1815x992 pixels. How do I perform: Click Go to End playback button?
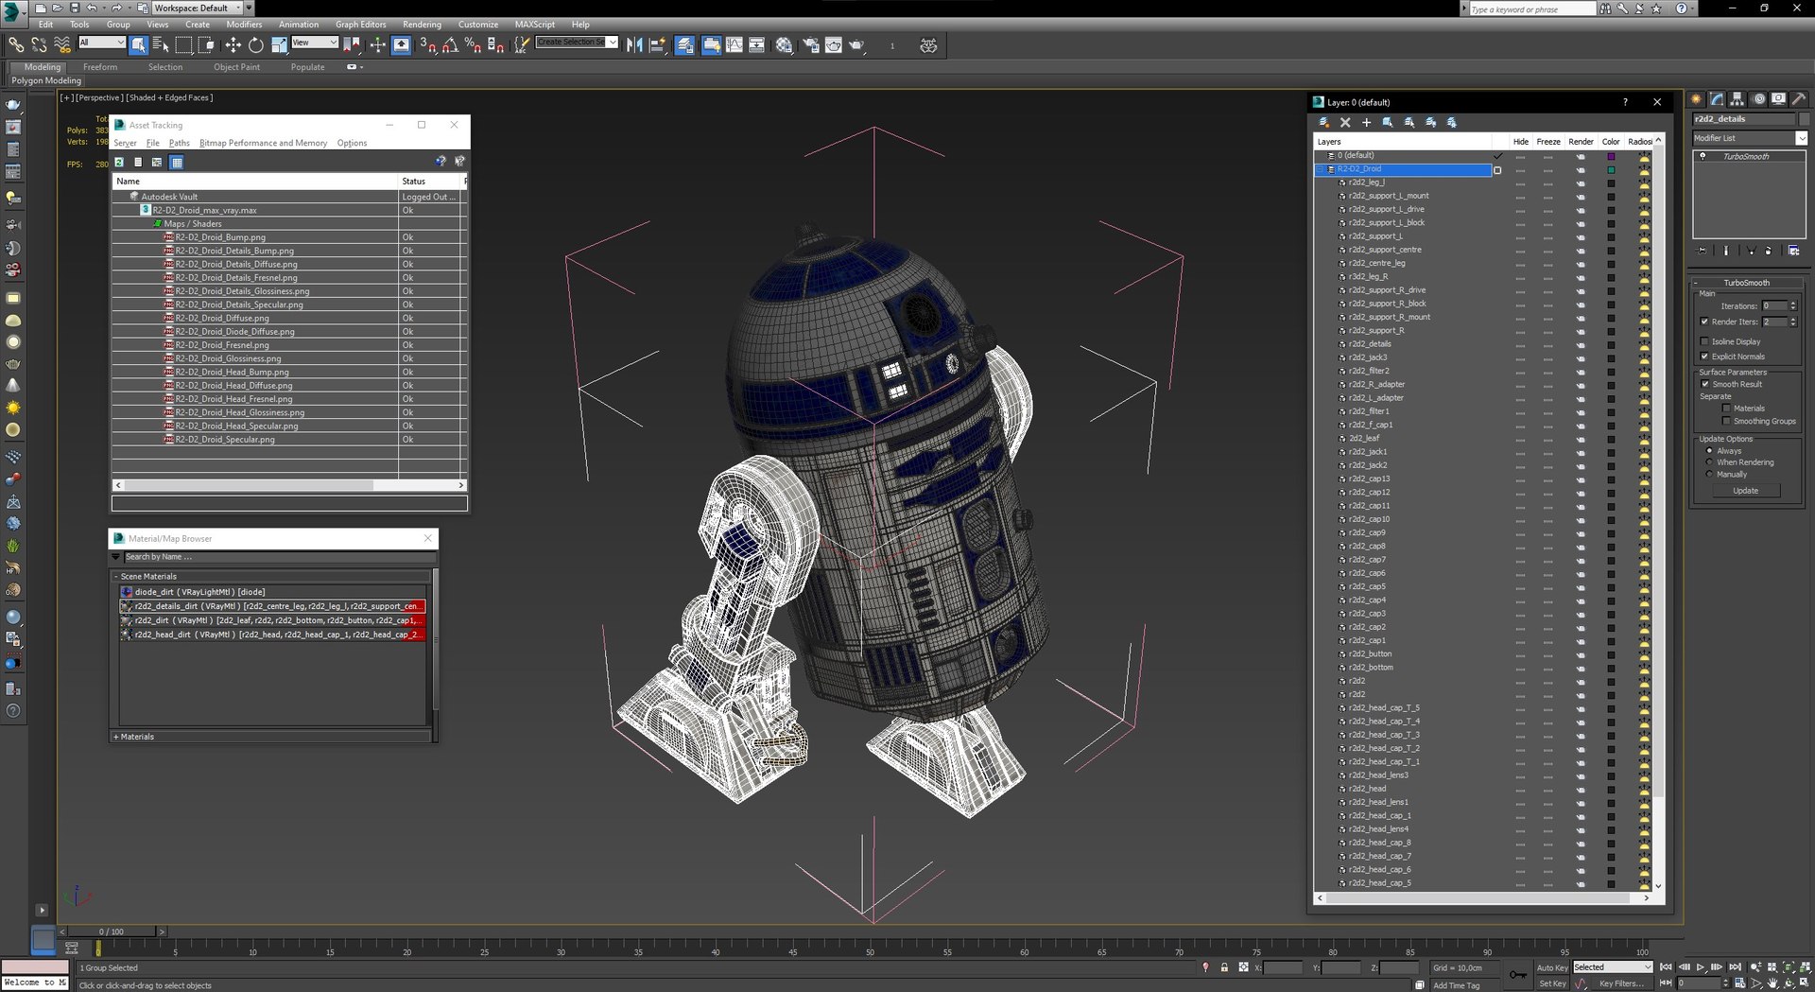(x=1735, y=967)
